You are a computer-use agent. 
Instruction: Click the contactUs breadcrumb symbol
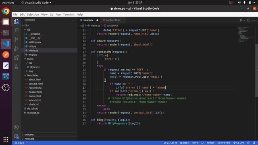pyautogui.click(x=111, y=26)
